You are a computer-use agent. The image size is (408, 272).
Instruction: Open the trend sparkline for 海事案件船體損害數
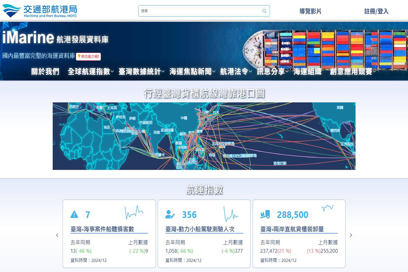[134, 212]
